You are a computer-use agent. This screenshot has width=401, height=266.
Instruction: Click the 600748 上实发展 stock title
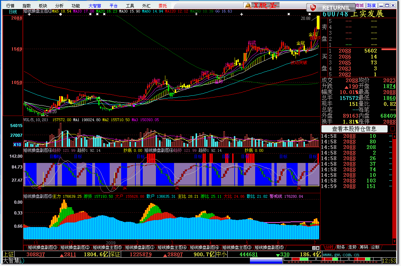(x=353, y=14)
